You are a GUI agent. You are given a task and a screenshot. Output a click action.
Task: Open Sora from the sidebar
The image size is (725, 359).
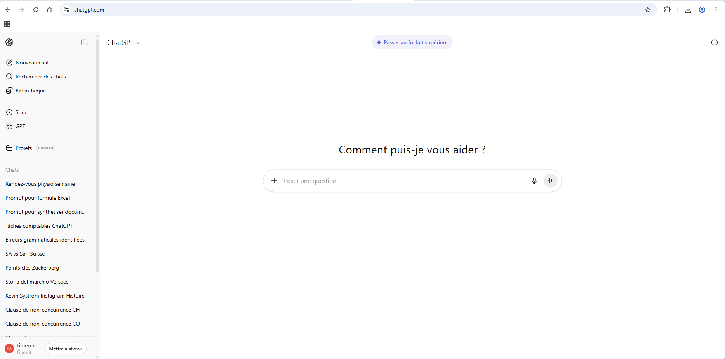[x=21, y=112]
